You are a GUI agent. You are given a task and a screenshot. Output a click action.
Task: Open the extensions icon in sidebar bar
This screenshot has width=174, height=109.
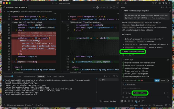coord(143,101)
